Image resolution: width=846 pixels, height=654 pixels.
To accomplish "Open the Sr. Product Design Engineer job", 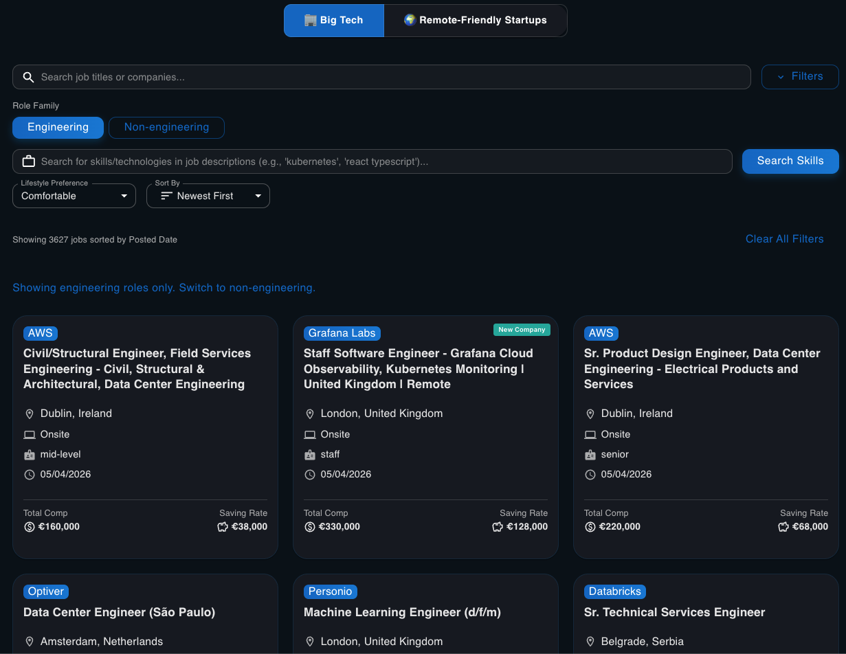I will click(702, 369).
